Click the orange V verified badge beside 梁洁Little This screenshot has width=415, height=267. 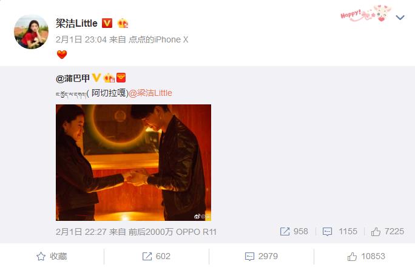coord(107,23)
